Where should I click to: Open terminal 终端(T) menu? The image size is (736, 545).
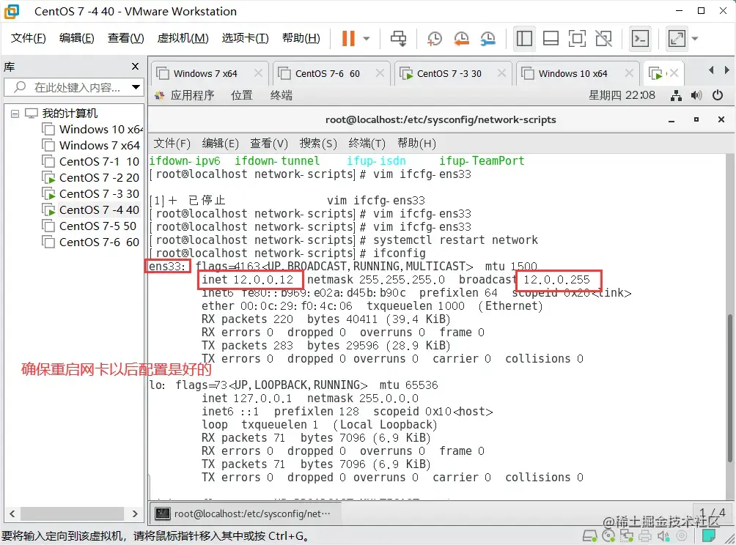[x=367, y=144]
